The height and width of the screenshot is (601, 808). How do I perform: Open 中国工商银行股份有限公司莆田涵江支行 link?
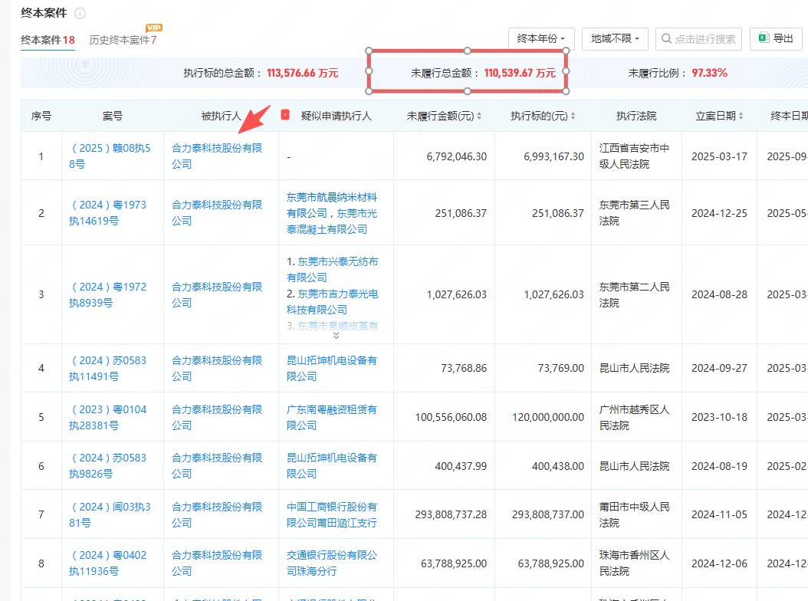point(332,515)
